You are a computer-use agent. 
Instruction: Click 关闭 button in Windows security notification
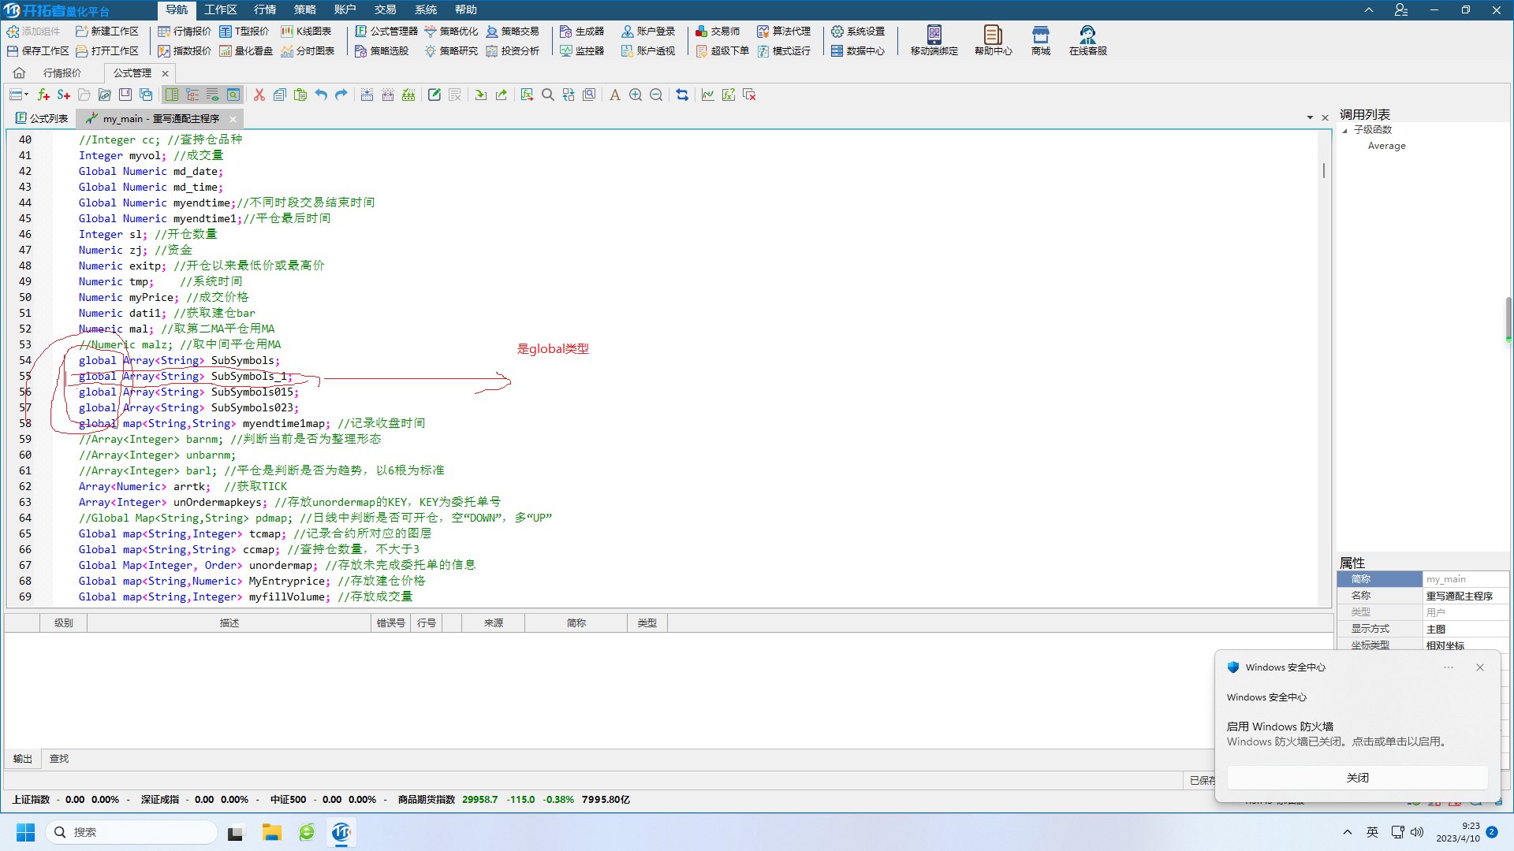[x=1357, y=778]
